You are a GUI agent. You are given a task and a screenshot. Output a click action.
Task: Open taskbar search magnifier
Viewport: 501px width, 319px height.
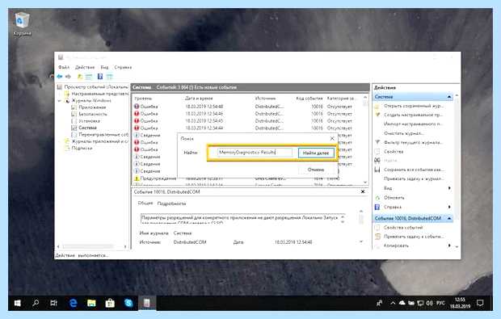pos(36,302)
